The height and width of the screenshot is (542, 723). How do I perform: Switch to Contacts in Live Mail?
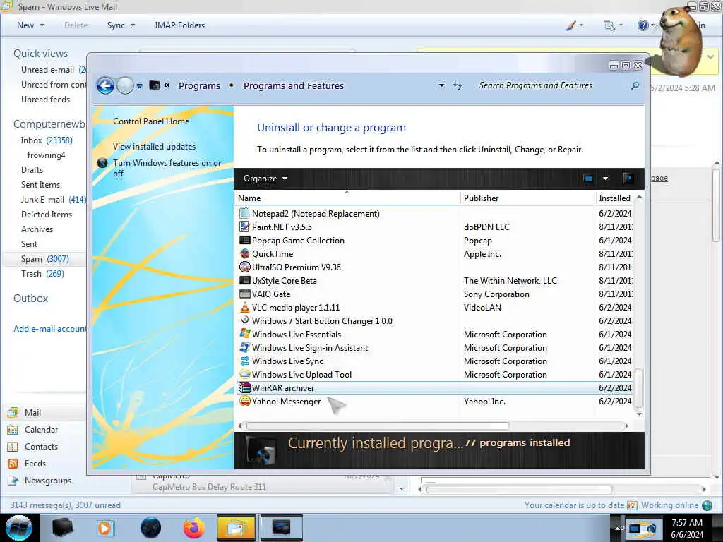(x=41, y=447)
